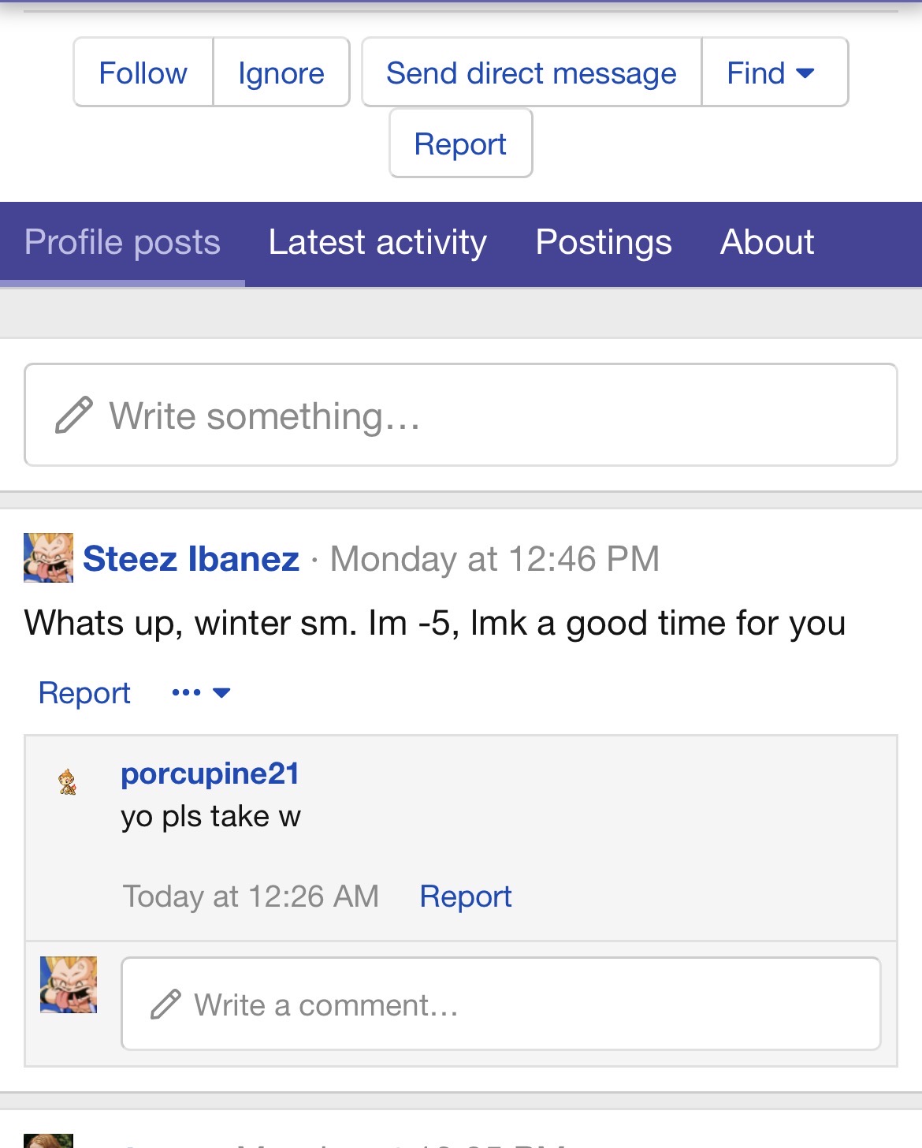Open the Latest activity tab
Viewport: 922px width, 1148px height.
tap(377, 242)
